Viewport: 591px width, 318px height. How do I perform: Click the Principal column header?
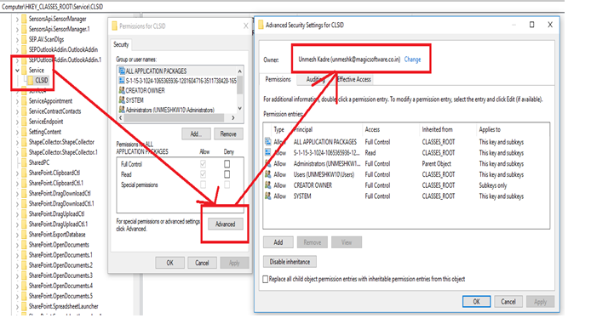tap(302, 129)
